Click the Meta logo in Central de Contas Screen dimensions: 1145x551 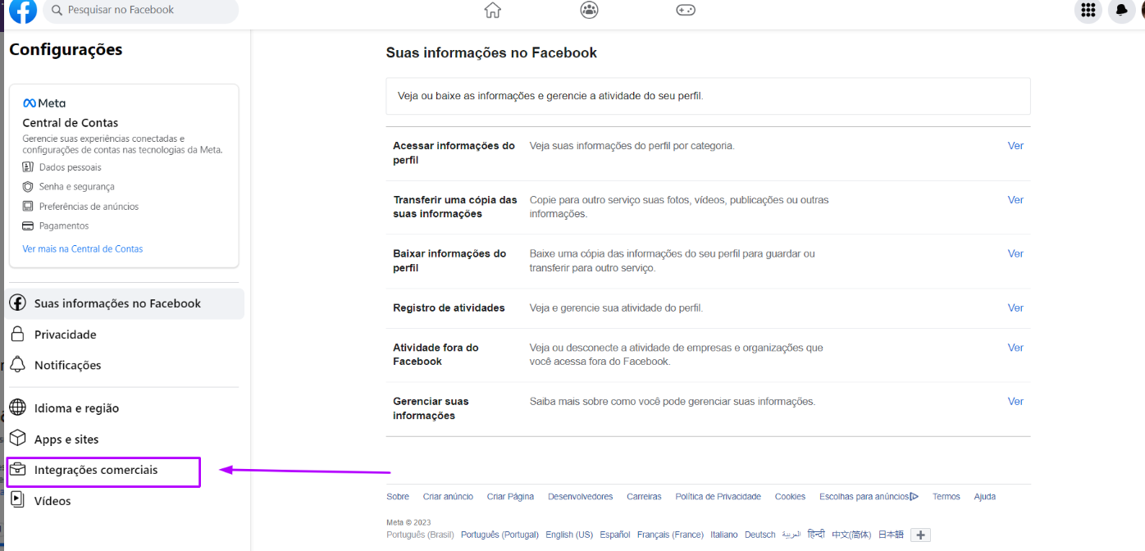pos(44,103)
